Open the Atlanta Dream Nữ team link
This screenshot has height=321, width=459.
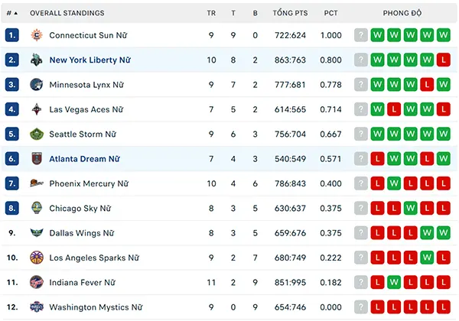(x=85, y=159)
